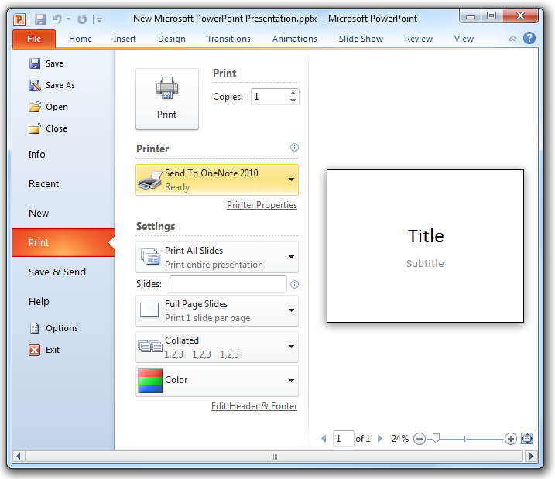Image resolution: width=555 pixels, height=479 pixels.
Task: Close the PowerPoint window
Action: pyautogui.click(x=520, y=16)
